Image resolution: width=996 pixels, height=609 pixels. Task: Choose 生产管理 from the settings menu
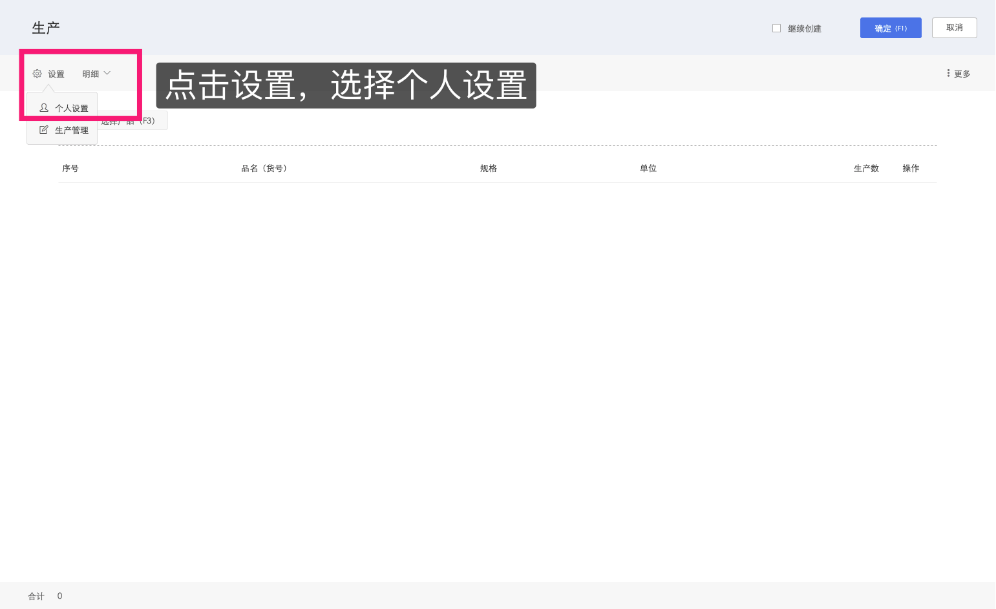(72, 129)
